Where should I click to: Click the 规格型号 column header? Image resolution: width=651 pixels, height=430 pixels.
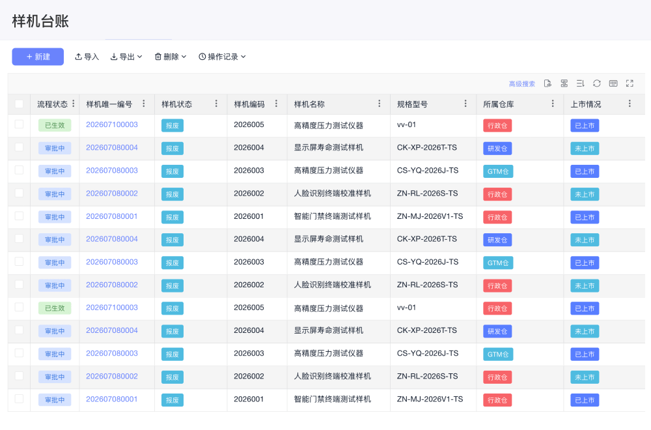(x=412, y=104)
